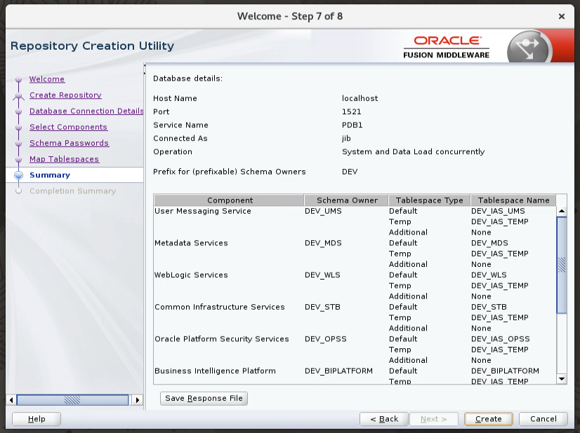This screenshot has width=580, height=433.
Task: Click the Completion Summary step bullet
Action: click(18, 191)
